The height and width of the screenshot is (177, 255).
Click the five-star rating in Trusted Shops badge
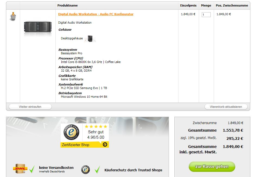coord(96,127)
